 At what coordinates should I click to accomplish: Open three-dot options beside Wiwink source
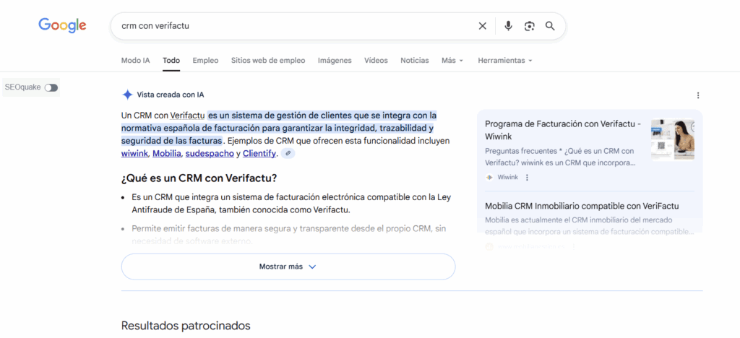[x=527, y=178]
